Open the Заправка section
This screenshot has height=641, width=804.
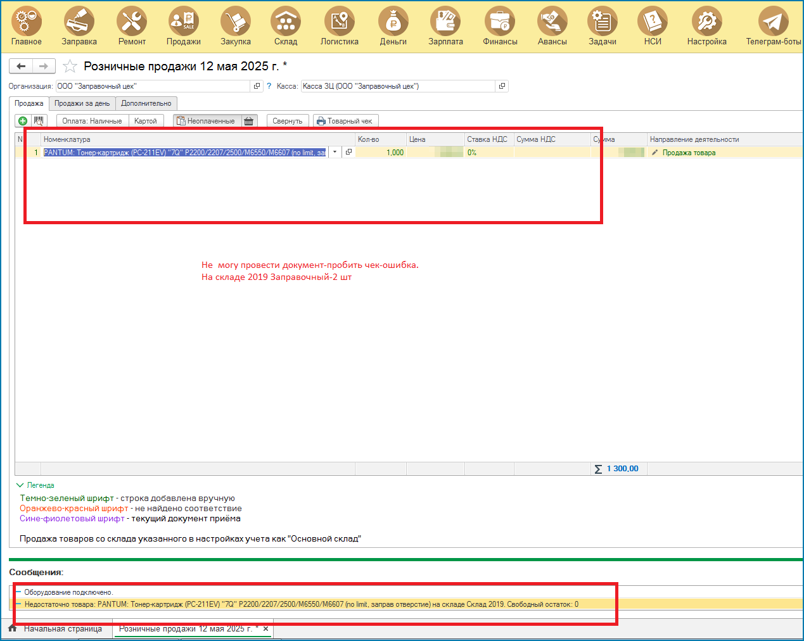click(79, 27)
